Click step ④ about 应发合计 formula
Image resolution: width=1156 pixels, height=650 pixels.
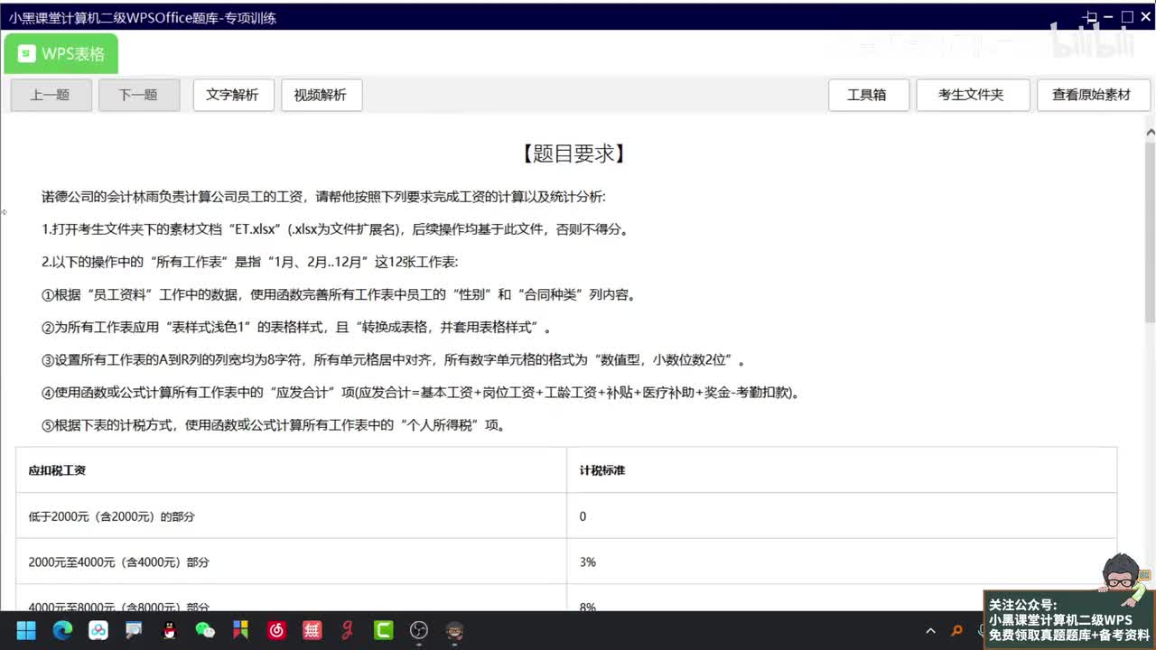tap(420, 393)
